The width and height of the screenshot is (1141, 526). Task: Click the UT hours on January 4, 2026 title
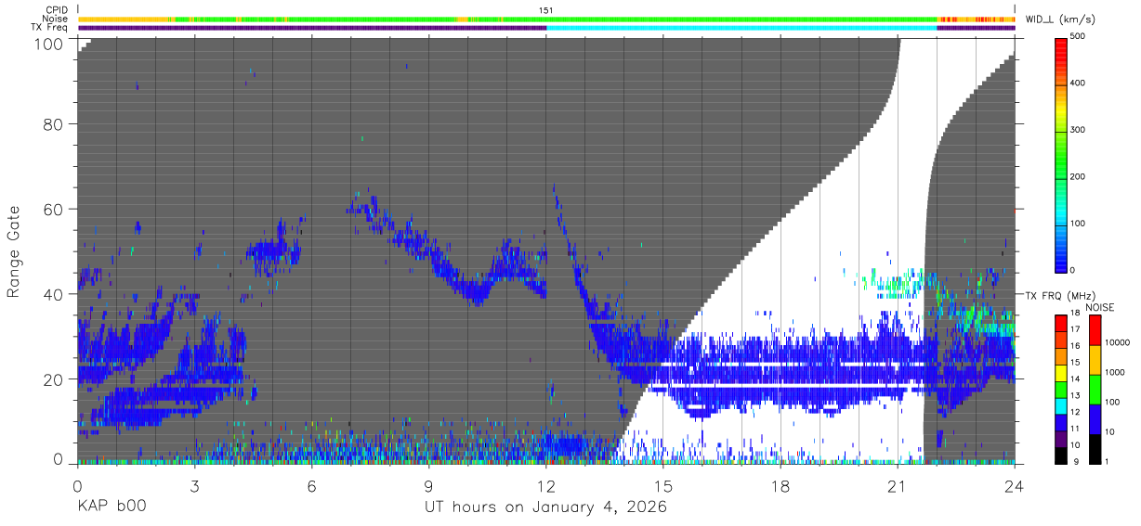[x=546, y=507]
